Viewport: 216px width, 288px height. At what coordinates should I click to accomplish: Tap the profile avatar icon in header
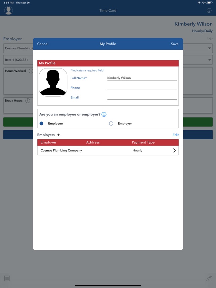coord(8,10)
